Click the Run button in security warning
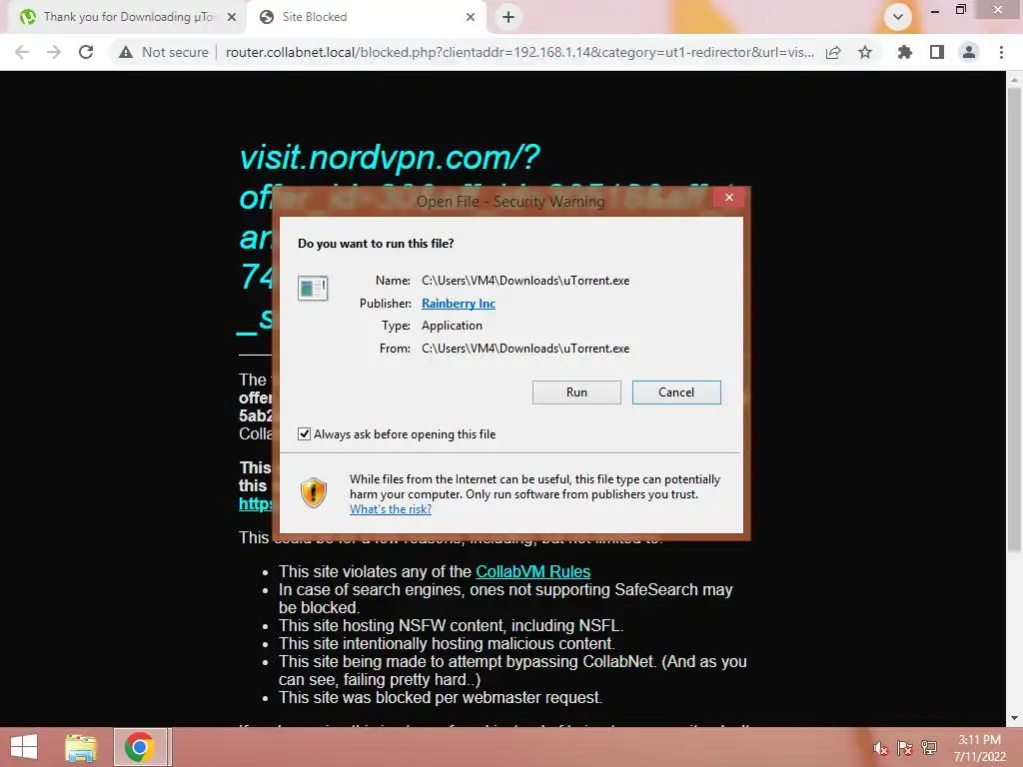Screen dimensions: 1023x767 [x=576, y=392]
